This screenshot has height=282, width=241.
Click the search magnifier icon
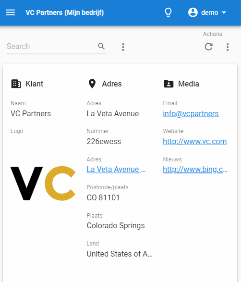click(x=101, y=46)
